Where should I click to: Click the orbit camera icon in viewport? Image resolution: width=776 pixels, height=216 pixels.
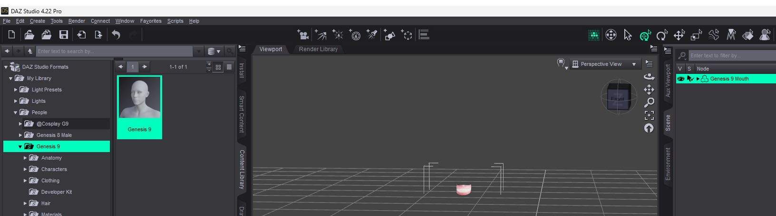pyautogui.click(x=649, y=76)
